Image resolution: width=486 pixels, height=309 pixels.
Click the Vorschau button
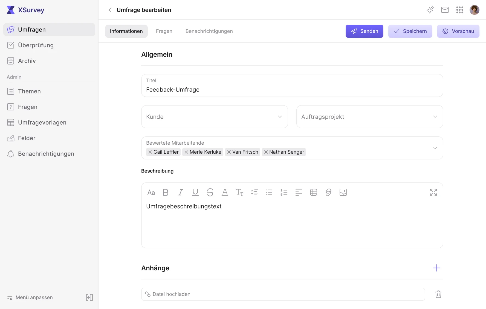458,31
